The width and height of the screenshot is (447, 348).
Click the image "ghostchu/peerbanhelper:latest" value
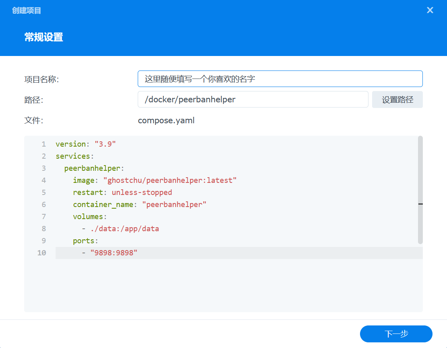(172, 180)
